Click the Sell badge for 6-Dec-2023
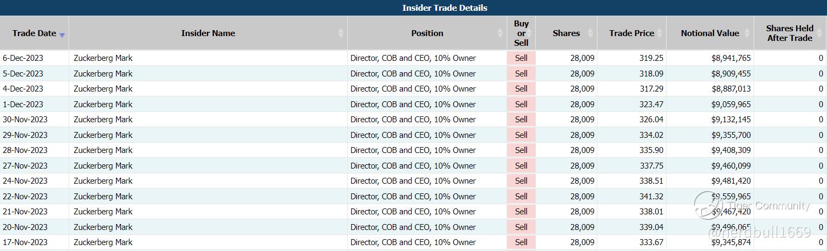827x251 pixels. (x=521, y=58)
